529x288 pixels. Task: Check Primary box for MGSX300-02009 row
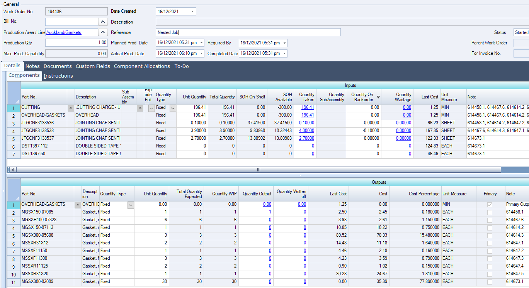(490, 282)
